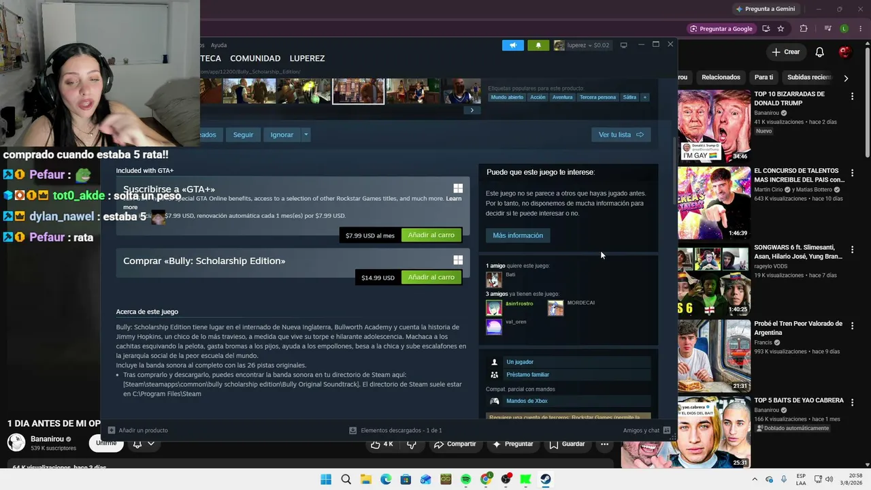Open the Chrome profile avatar L
This screenshot has width=871, height=490.
(844, 29)
